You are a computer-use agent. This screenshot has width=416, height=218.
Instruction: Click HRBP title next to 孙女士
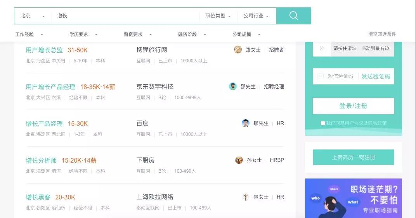[x=277, y=160]
